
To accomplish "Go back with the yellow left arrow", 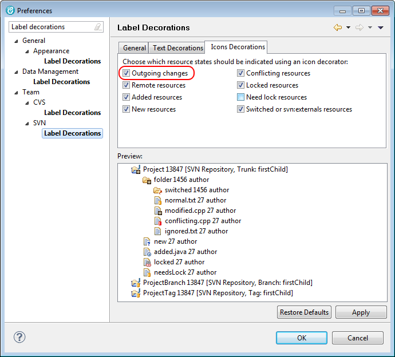I will 338,27.
